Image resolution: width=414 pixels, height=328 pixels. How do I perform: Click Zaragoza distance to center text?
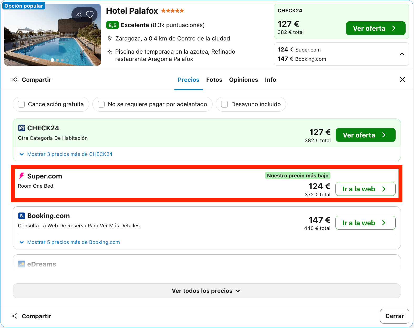pyautogui.click(x=173, y=39)
